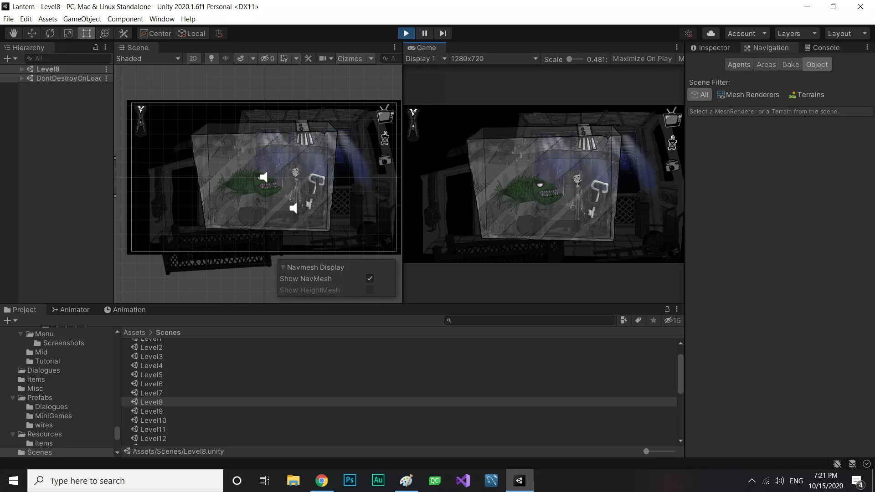
Task: Collapse the Prefabs folder
Action: 13,398
